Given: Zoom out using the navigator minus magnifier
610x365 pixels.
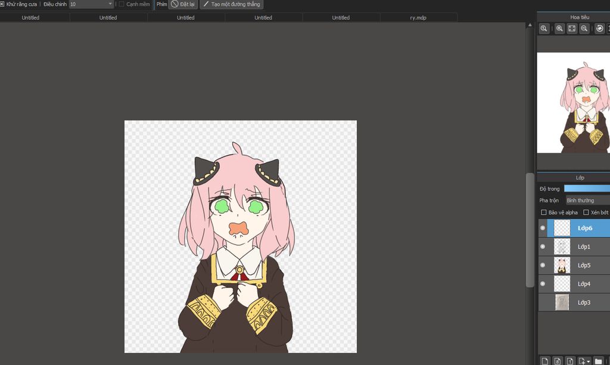Looking at the screenshot, I should click(584, 29).
